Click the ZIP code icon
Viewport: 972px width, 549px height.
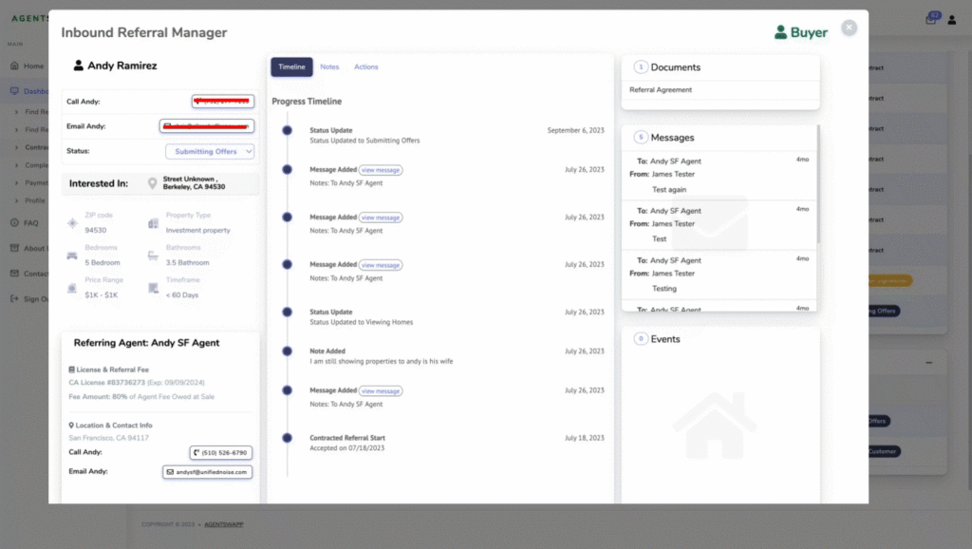(x=72, y=223)
